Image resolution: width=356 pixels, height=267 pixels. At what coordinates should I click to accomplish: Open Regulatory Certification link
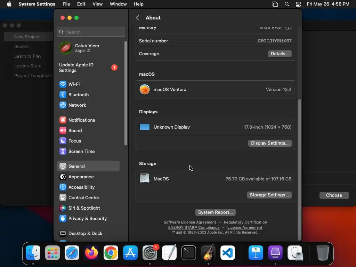tap(245, 222)
